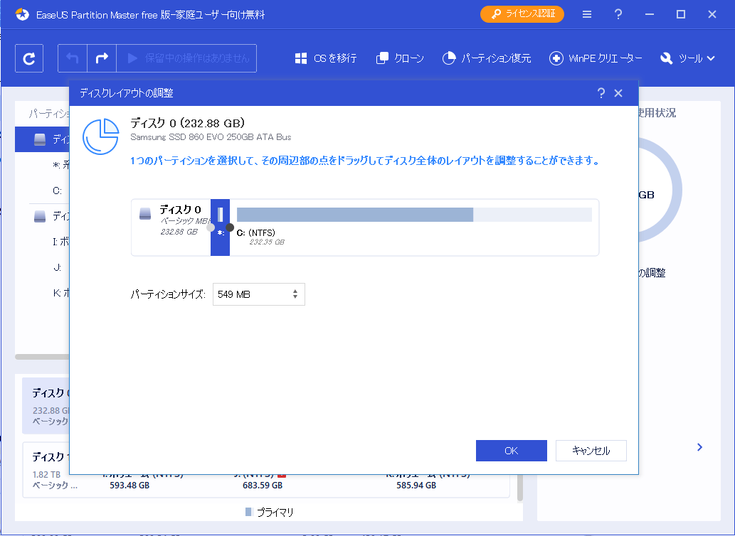
Task: Open the クローン clone tool
Action: click(x=400, y=58)
